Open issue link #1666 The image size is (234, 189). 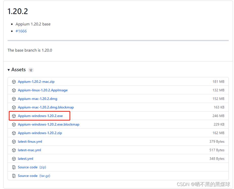(x=21, y=31)
